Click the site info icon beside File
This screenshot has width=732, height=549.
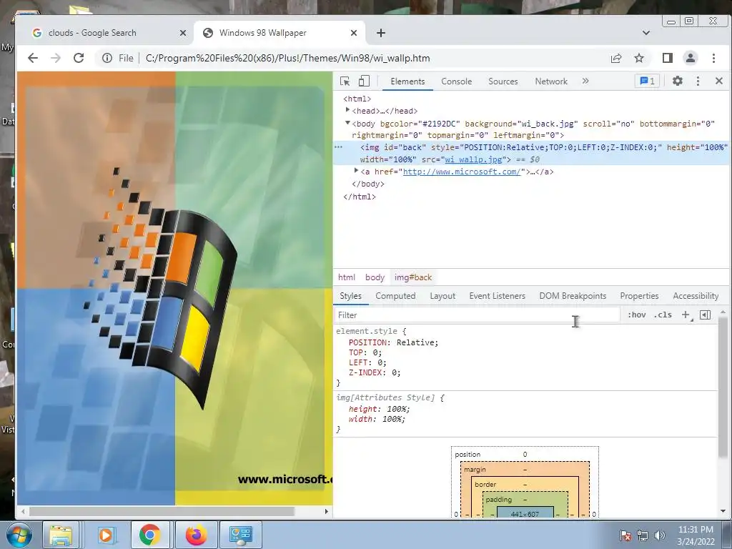pos(107,58)
